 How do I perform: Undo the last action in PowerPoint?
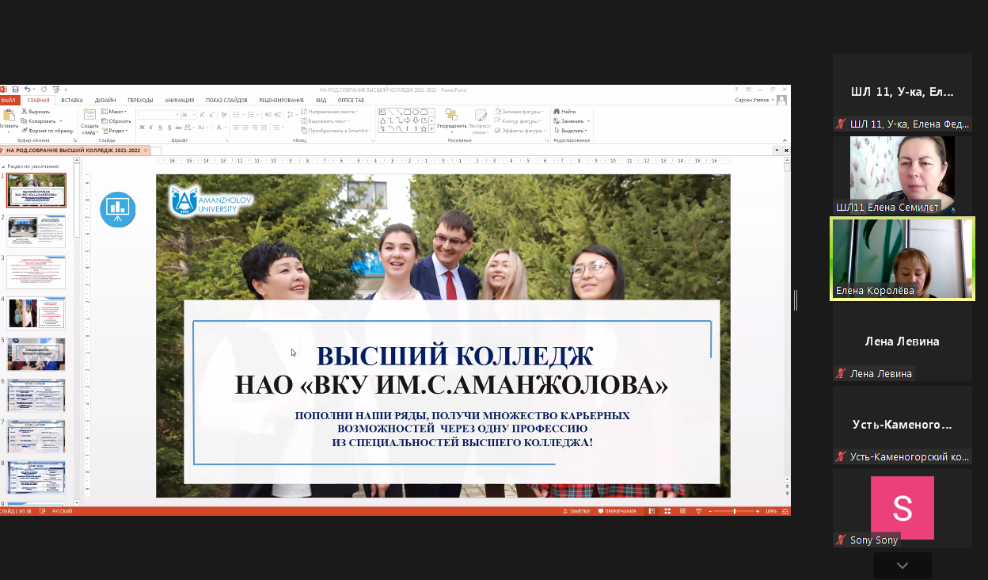(x=27, y=90)
